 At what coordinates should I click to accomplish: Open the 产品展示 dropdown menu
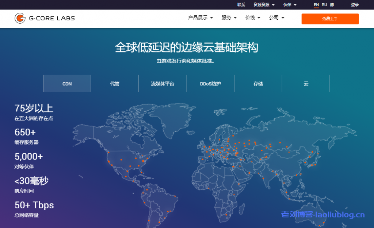point(200,17)
